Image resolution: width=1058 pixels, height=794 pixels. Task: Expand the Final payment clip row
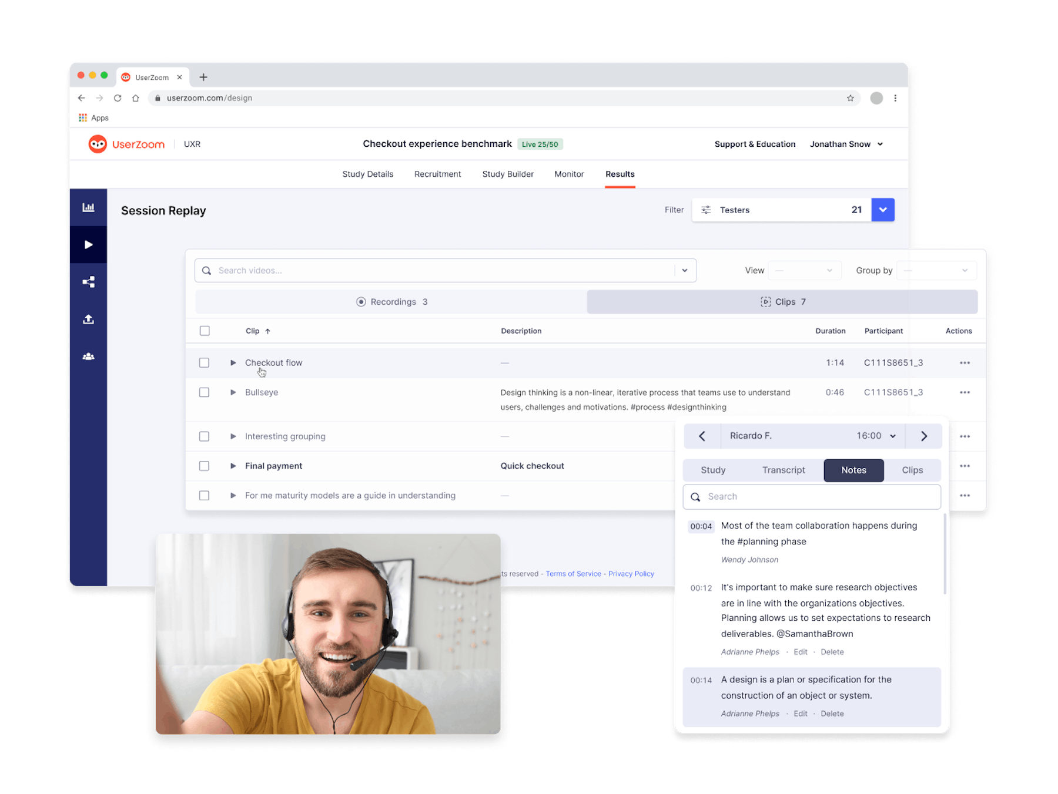click(233, 466)
